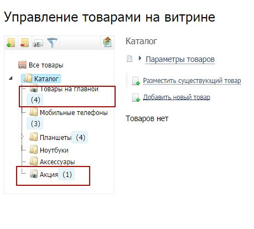Open 'Параметры товаров' link

point(180,59)
